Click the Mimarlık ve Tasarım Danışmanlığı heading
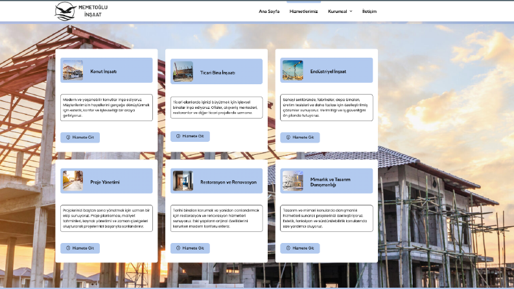Screen dimensions: 514x289 [x=330, y=182]
